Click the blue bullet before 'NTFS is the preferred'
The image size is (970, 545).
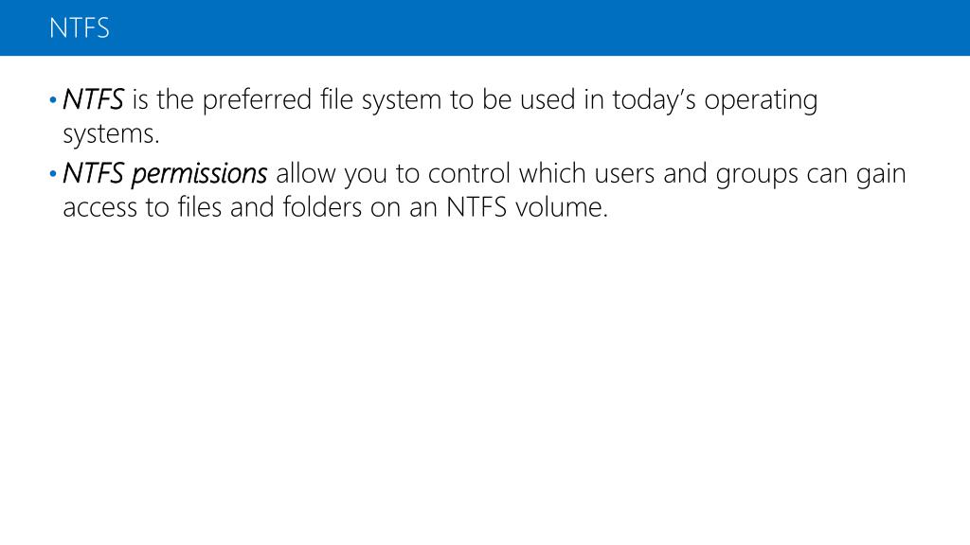(53, 100)
